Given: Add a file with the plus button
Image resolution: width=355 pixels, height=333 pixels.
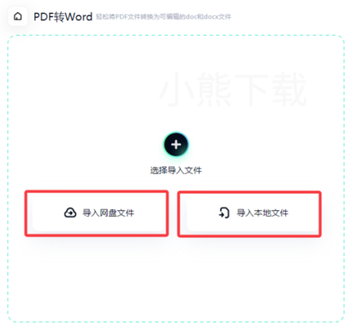Looking at the screenshot, I should click(176, 144).
